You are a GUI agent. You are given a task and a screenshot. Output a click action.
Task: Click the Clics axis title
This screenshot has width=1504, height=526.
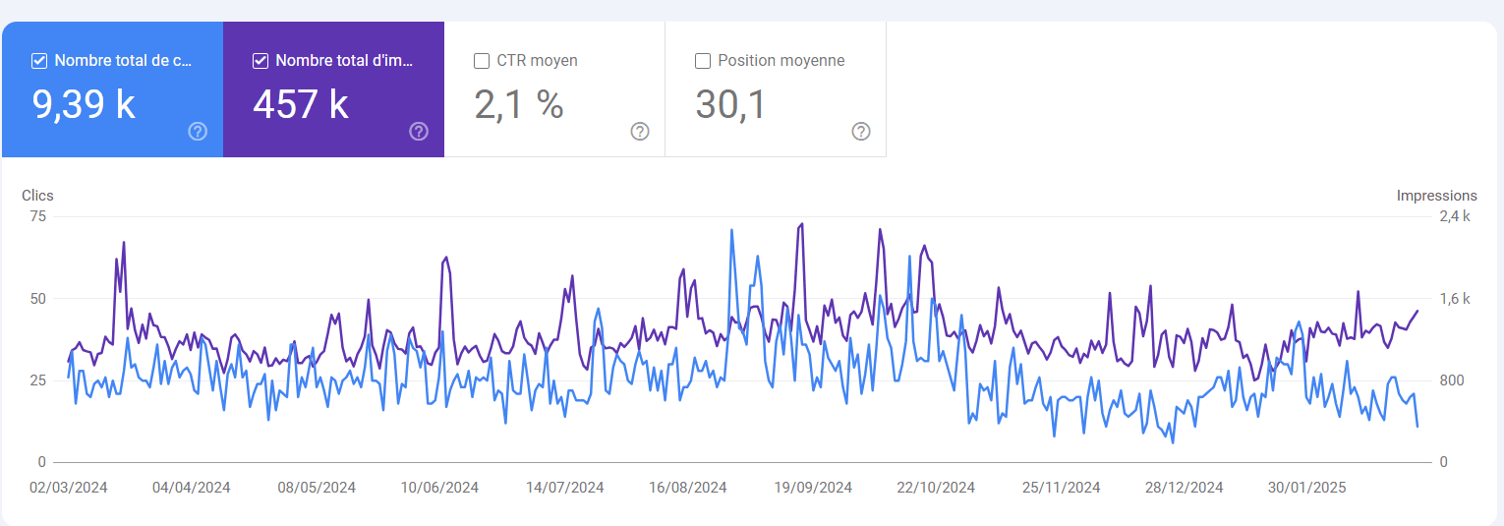(37, 196)
